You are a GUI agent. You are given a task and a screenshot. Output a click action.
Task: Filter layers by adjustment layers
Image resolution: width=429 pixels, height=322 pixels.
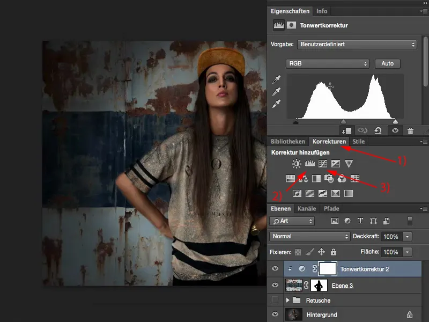point(347,221)
